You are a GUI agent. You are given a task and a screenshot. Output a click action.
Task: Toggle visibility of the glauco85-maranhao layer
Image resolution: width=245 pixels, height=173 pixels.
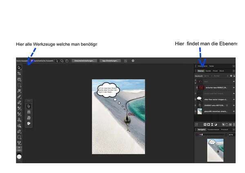[234, 111]
